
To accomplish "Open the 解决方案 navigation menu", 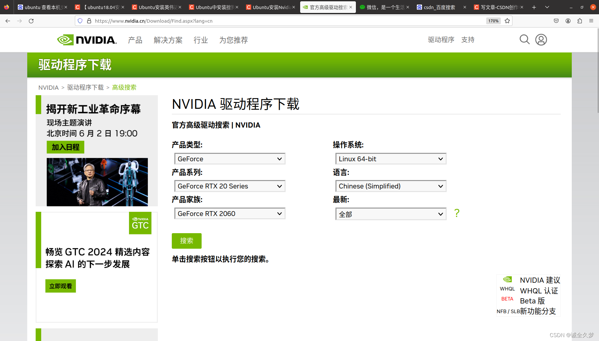I will pos(168,40).
